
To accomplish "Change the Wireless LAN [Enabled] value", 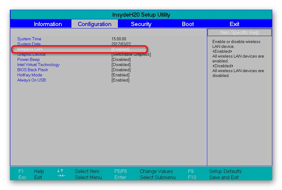I will (x=120, y=49).
